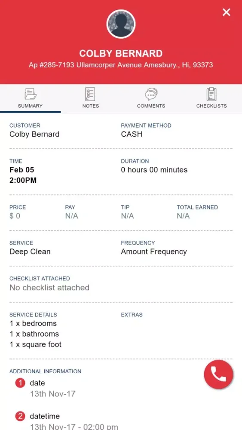Tap the address Ullamcorper Avenue Amesbury
This screenshot has height=430, width=242.
(x=121, y=65)
